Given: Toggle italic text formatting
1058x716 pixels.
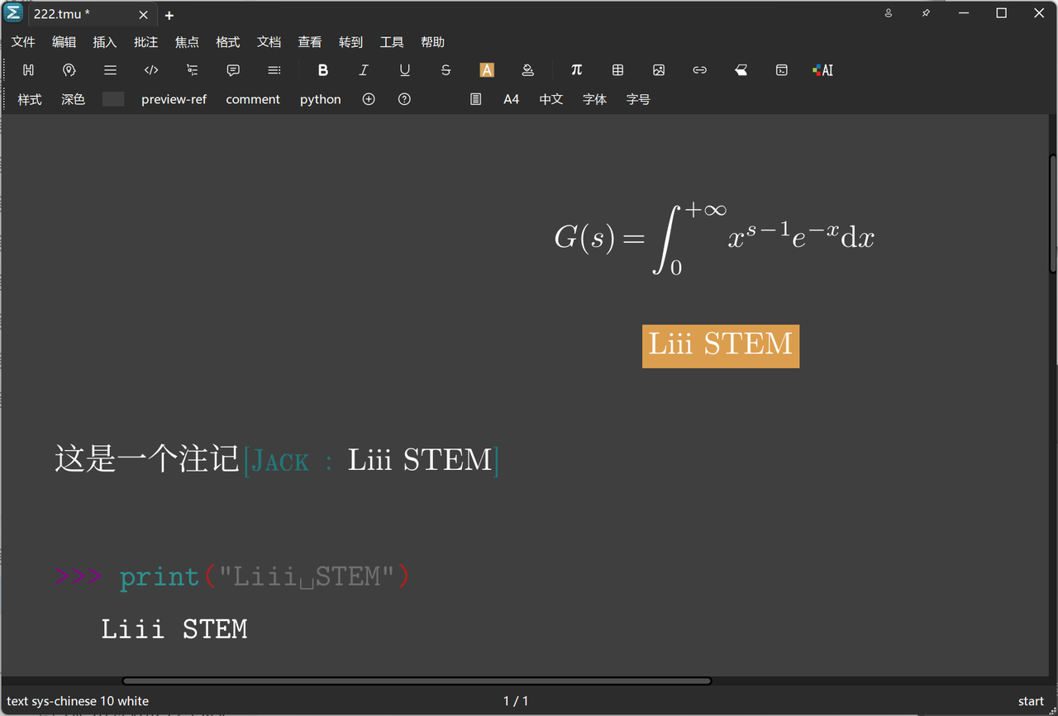Looking at the screenshot, I should pos(364,70).
